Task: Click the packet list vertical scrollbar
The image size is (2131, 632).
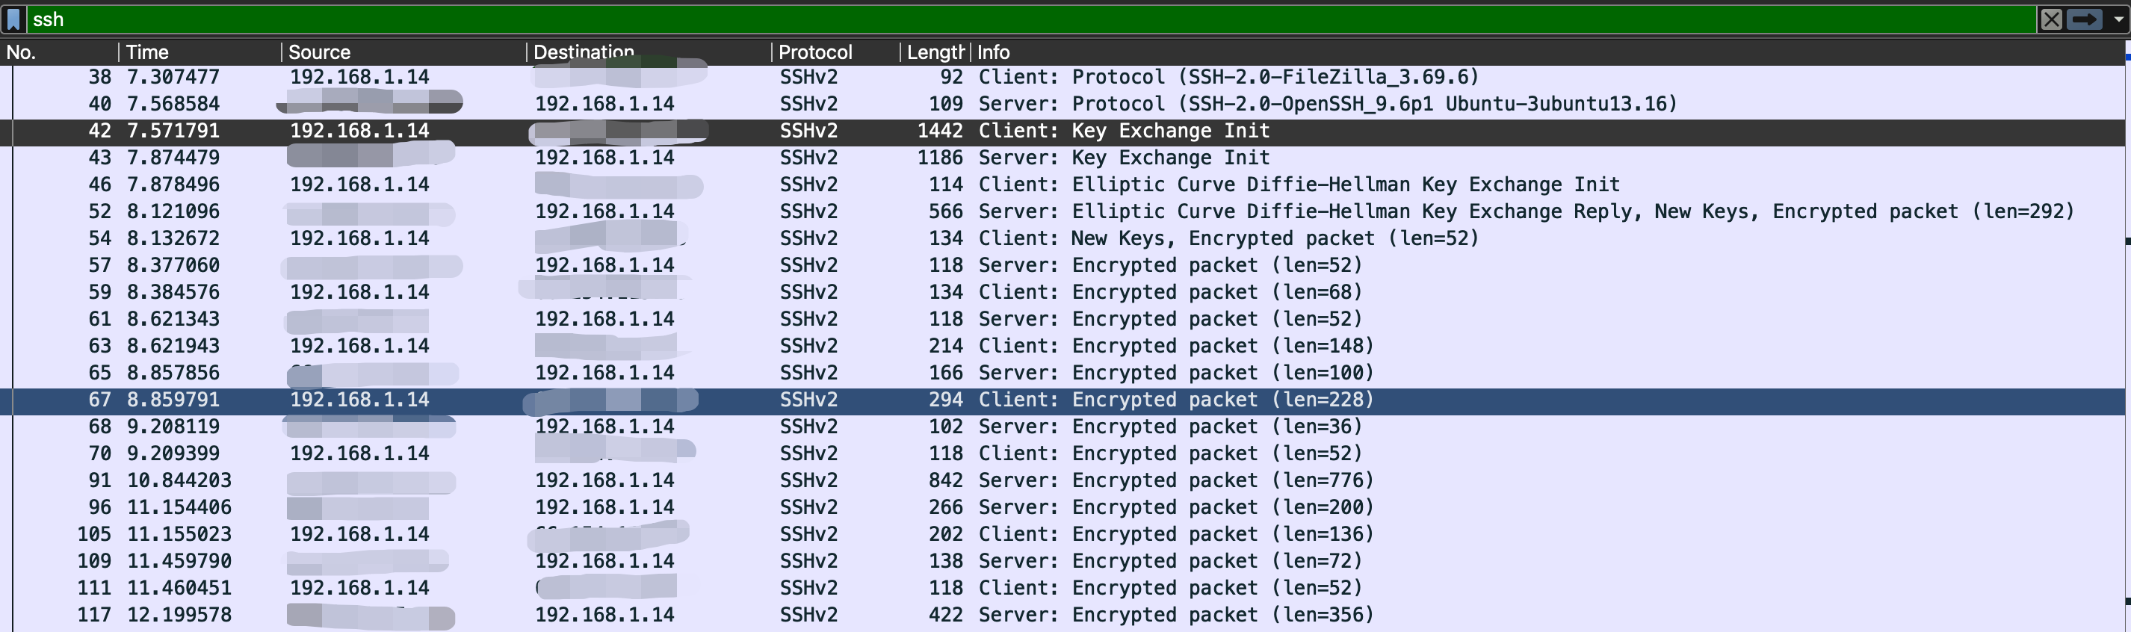Action: [2128, 336]
